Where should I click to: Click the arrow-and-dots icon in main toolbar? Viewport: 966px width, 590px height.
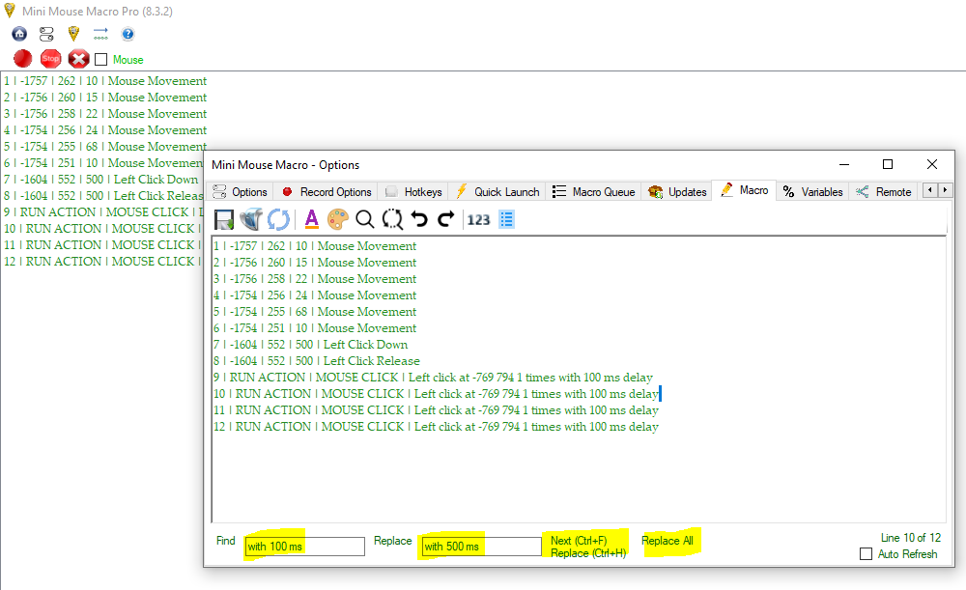100,34
